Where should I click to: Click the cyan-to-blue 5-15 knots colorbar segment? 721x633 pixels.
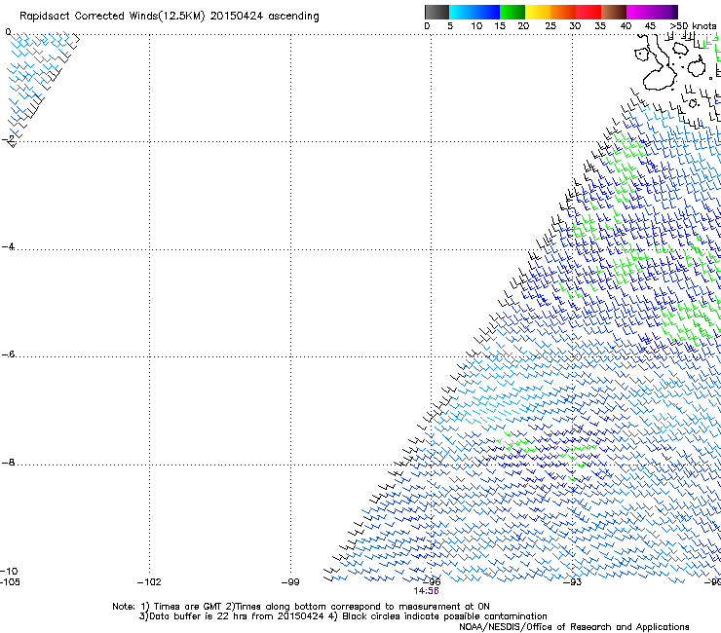474,12
